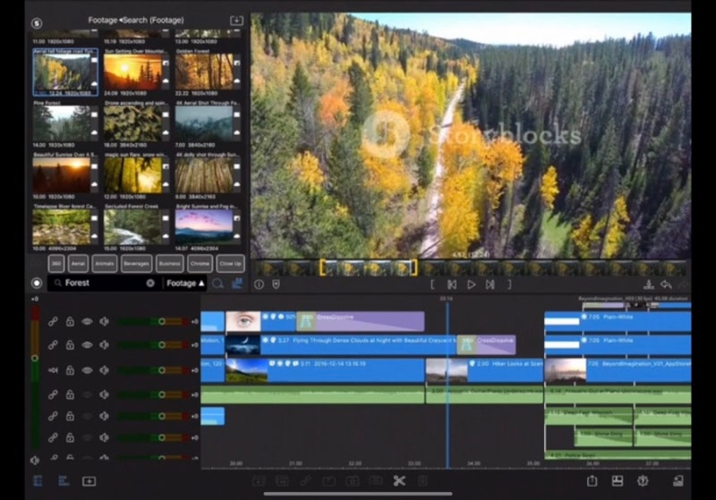Image resolution: width=716 pixels, height=500 pixels.
Task: Select the Business category filter
Action: click(170, 264)
